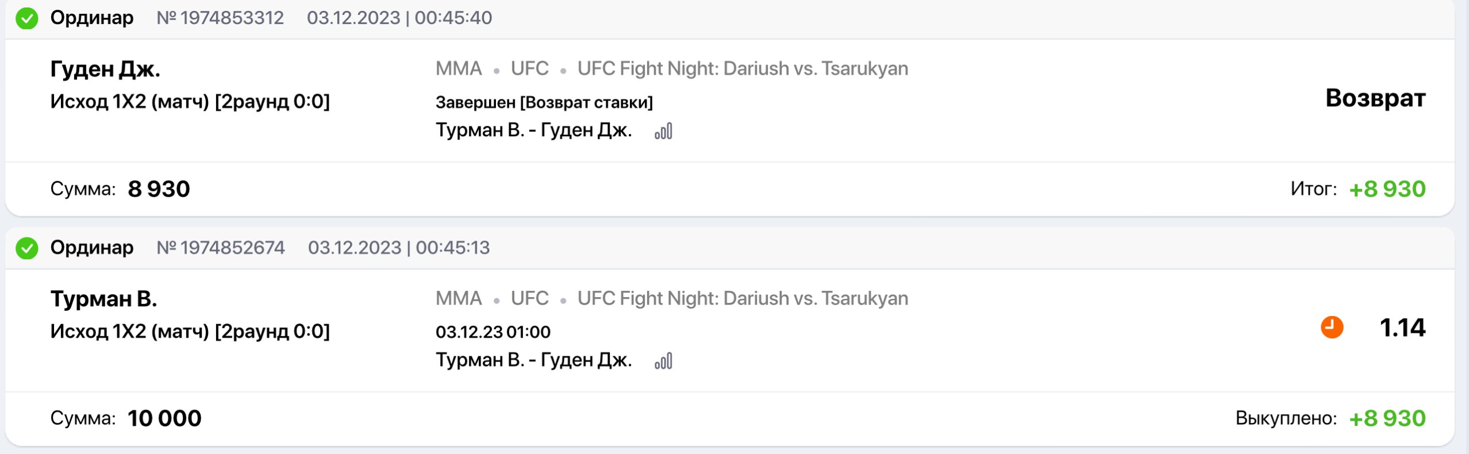1469x454 pixels.
Task: Click the green checkmark on bet №1974852674
Action: coord(27,248)
